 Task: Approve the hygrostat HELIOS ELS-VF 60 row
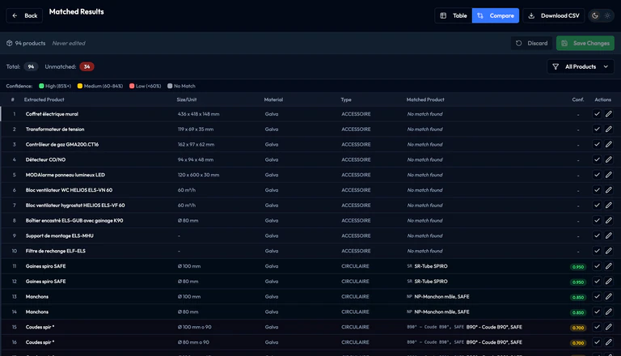coord(597,206)
